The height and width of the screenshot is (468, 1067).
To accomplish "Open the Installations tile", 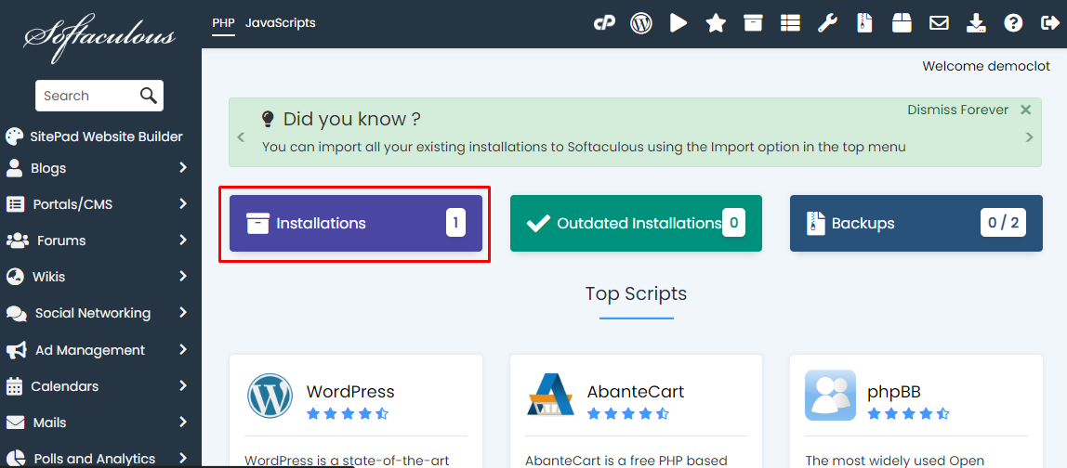I will tap(355, 223).
